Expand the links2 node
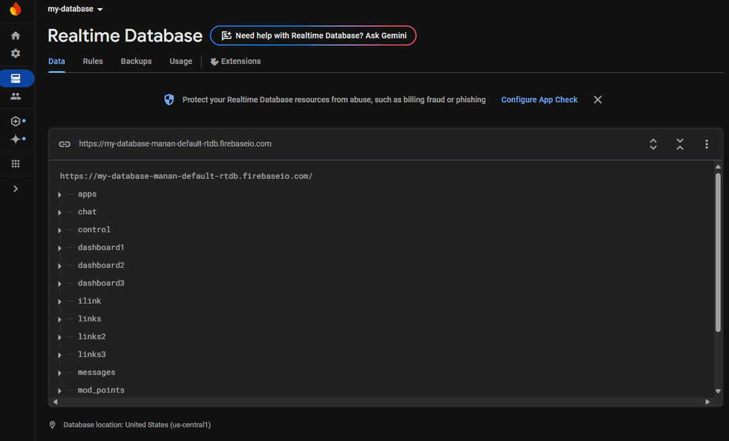Viewport: 729px width, 441px height. point(60,337)
